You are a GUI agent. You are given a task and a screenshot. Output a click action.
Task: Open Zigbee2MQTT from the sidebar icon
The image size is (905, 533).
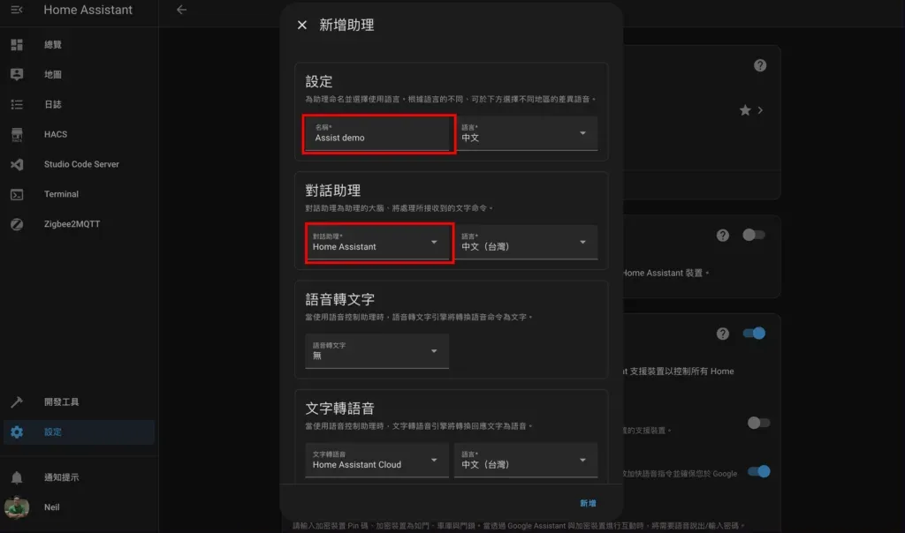pyautogui.click(x=18, y=223)
